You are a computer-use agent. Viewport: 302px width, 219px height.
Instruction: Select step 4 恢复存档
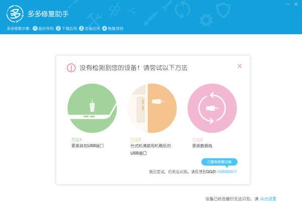pos(113,29)
